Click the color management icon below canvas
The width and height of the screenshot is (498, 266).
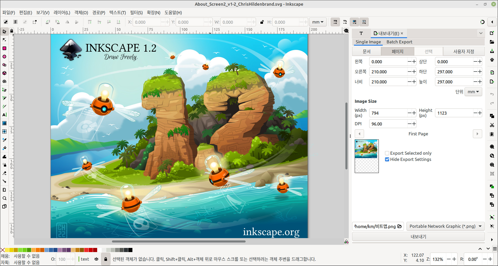pyautogui.click(x=346, y=242)
